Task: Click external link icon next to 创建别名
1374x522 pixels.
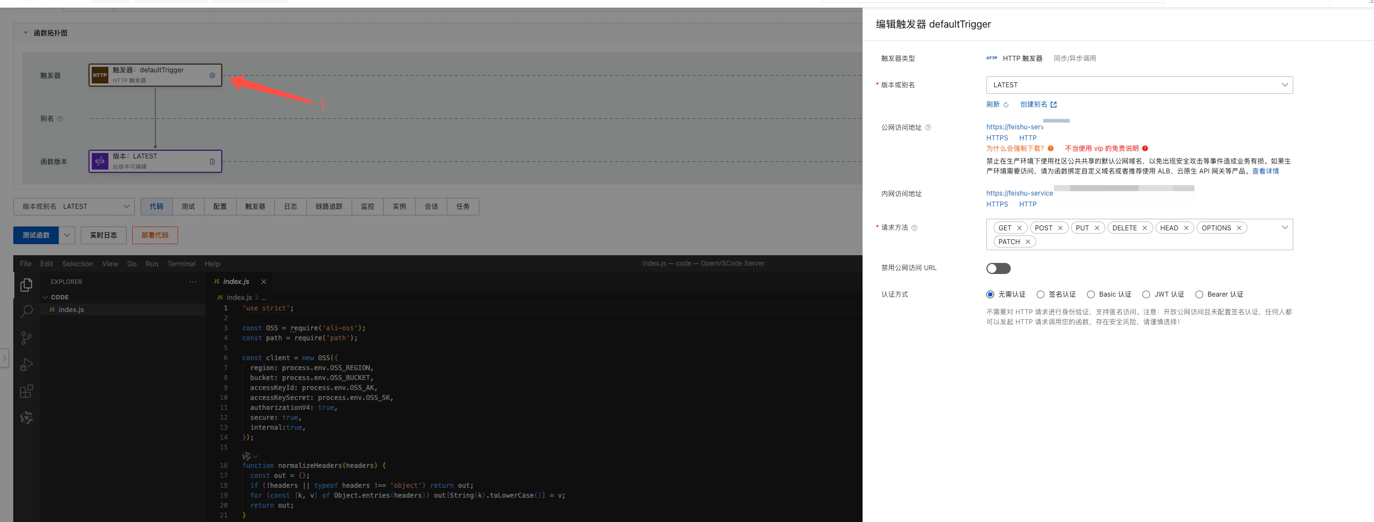Action: (1054, 104)
